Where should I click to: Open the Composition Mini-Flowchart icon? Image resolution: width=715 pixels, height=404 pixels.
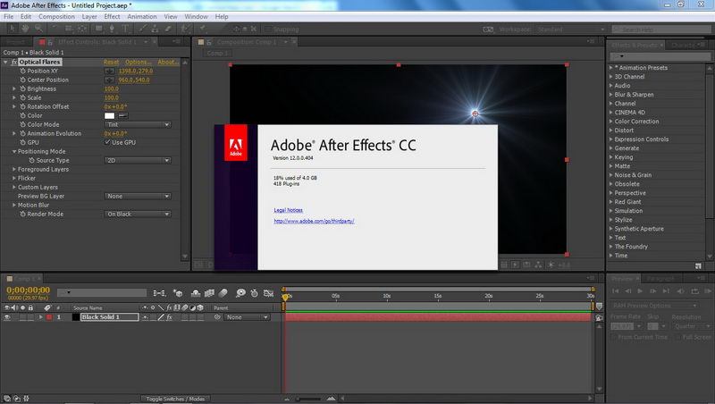tap(159, 293)
